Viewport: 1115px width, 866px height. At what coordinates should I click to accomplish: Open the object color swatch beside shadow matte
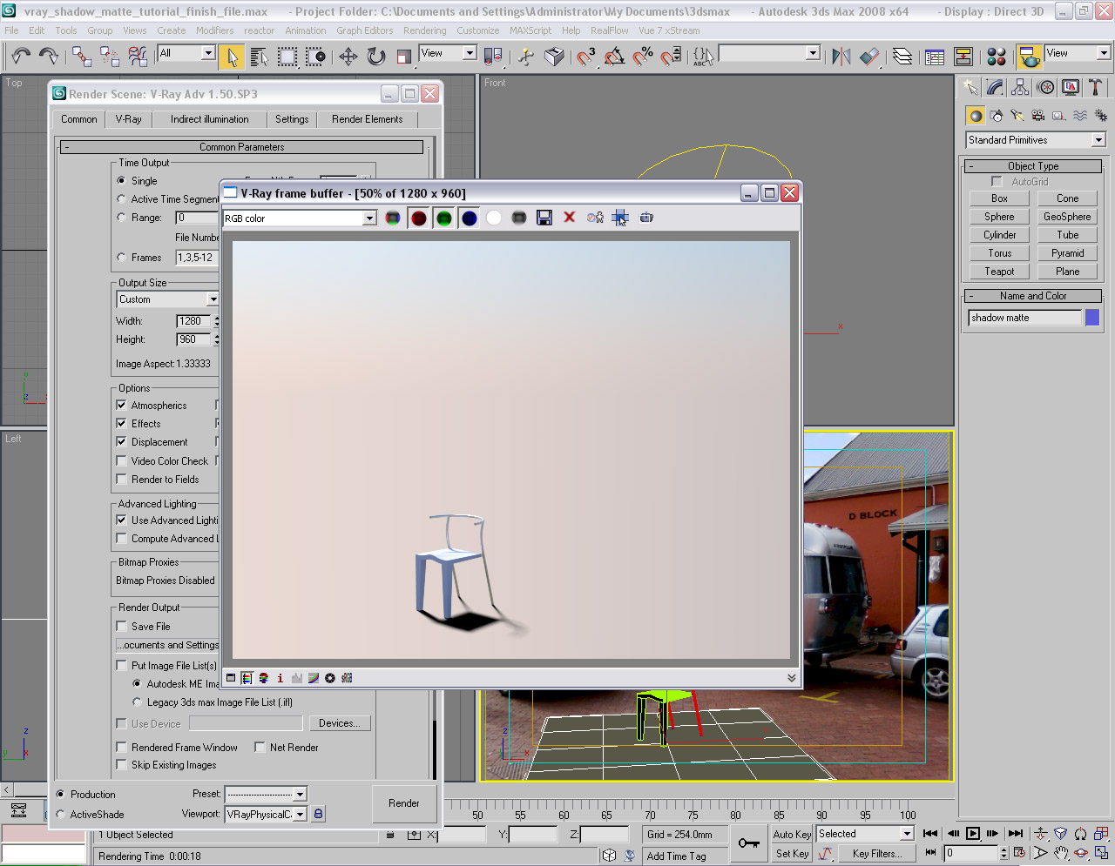[x=1092, y=317]
